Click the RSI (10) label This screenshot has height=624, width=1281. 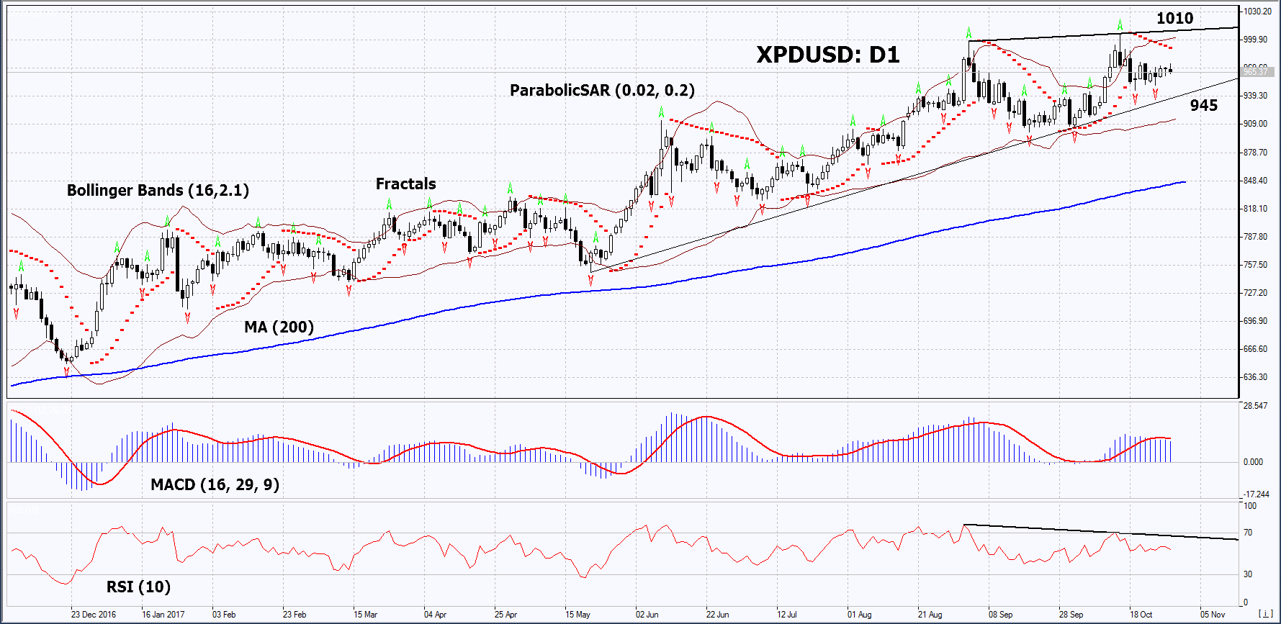tap(138, 587)
